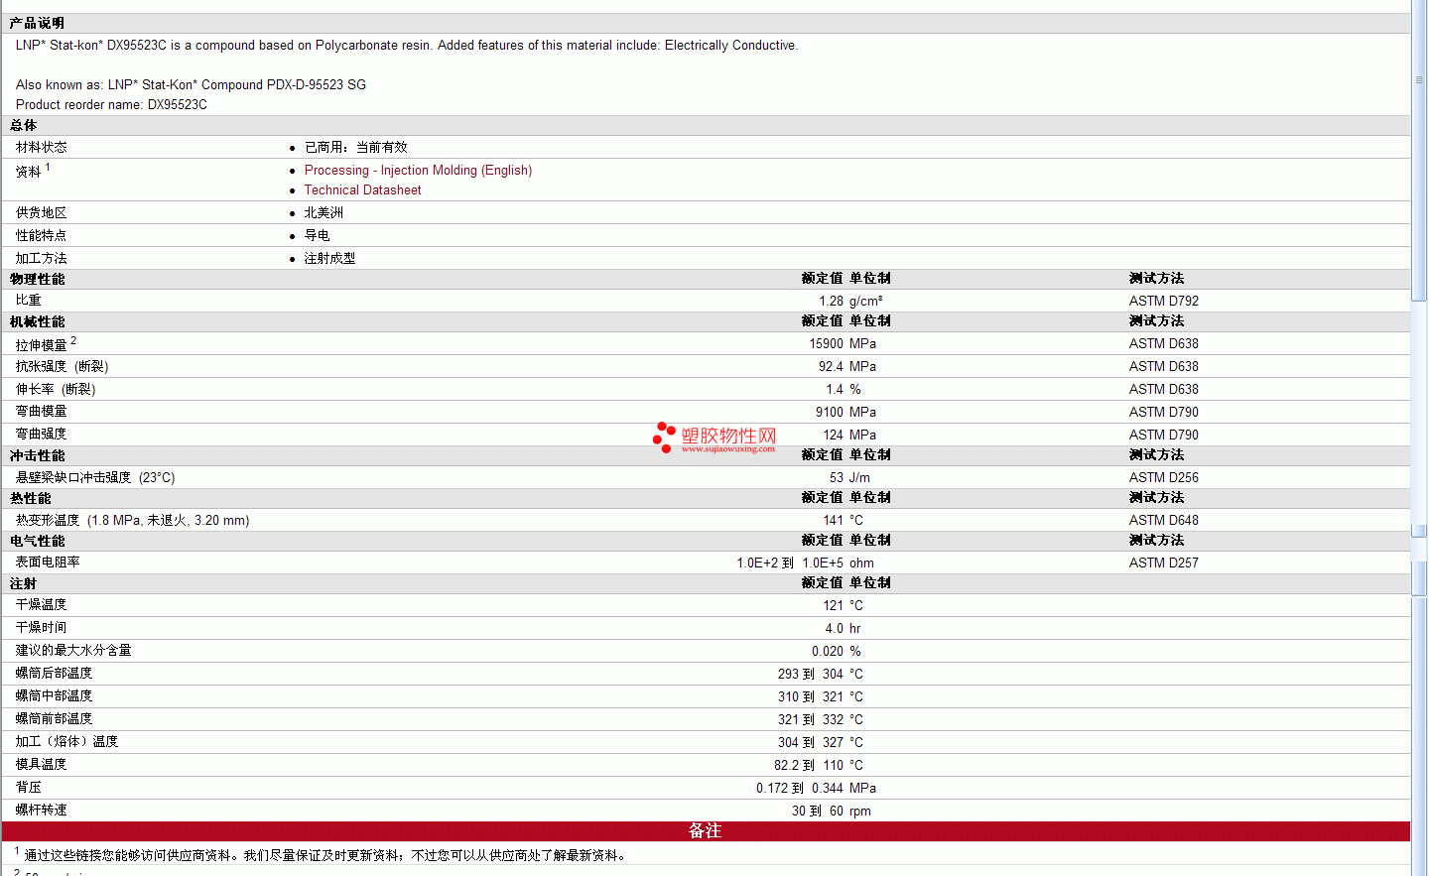Select the 冲击性能 section header
This screenshot has height=876, width=1429.
[x=37, y=456]
